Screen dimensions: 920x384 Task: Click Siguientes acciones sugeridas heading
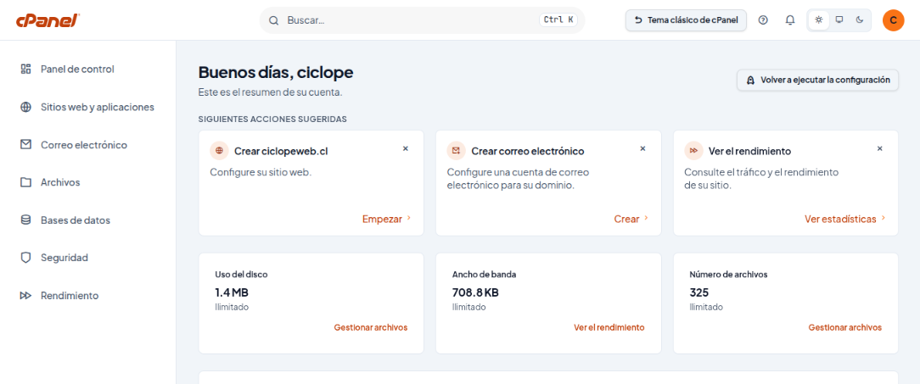(272, 120)
